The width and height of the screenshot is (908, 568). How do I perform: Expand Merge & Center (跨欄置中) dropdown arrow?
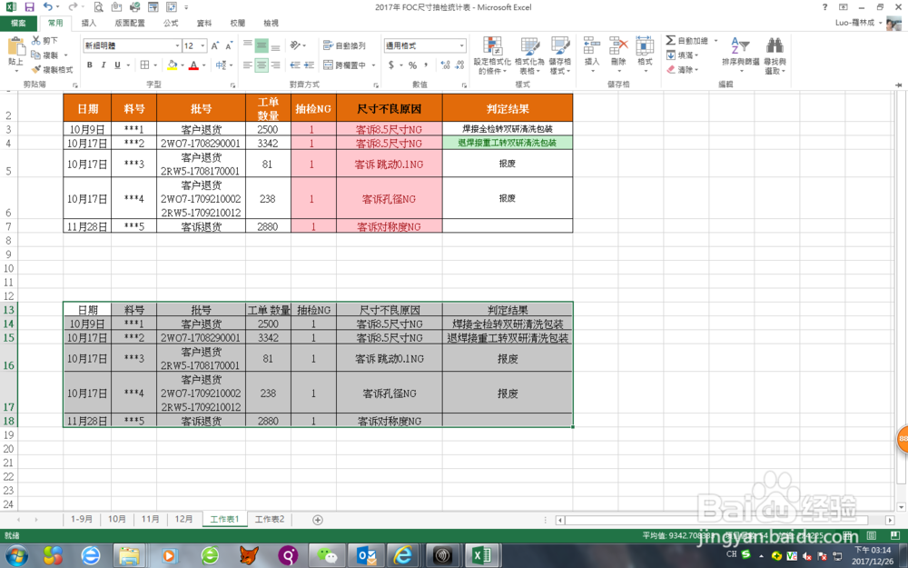click(373, 65)
